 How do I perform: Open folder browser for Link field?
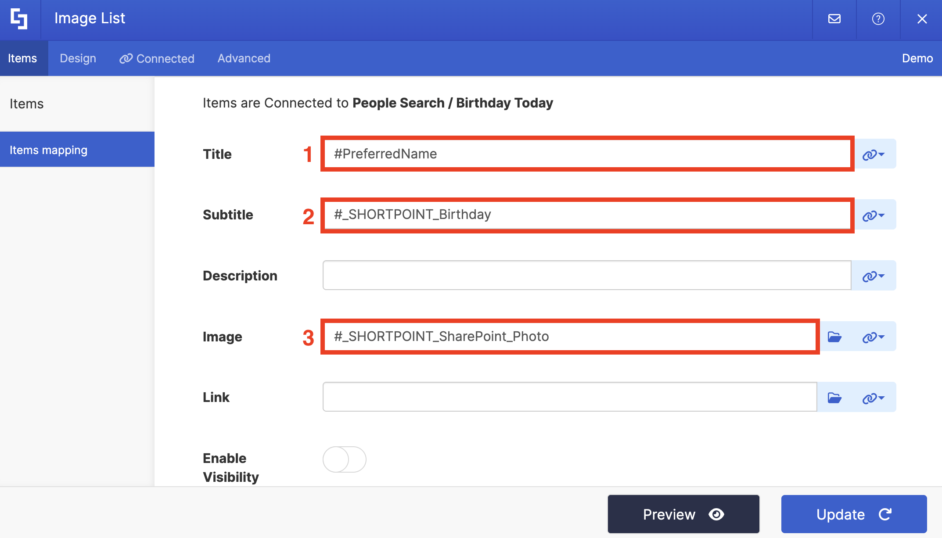[834, 398]
